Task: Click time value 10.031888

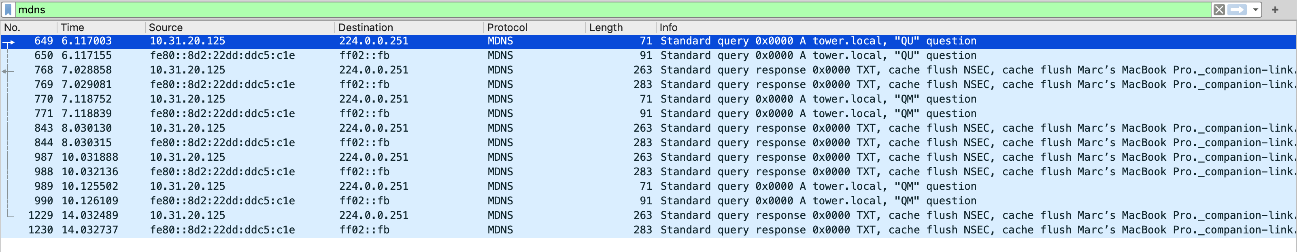Action: tap(89, 157)
